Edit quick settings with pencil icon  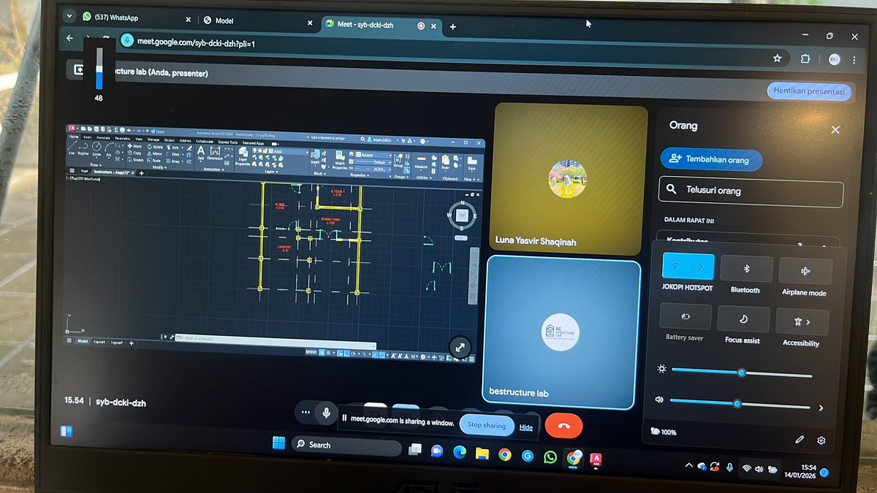800,440
